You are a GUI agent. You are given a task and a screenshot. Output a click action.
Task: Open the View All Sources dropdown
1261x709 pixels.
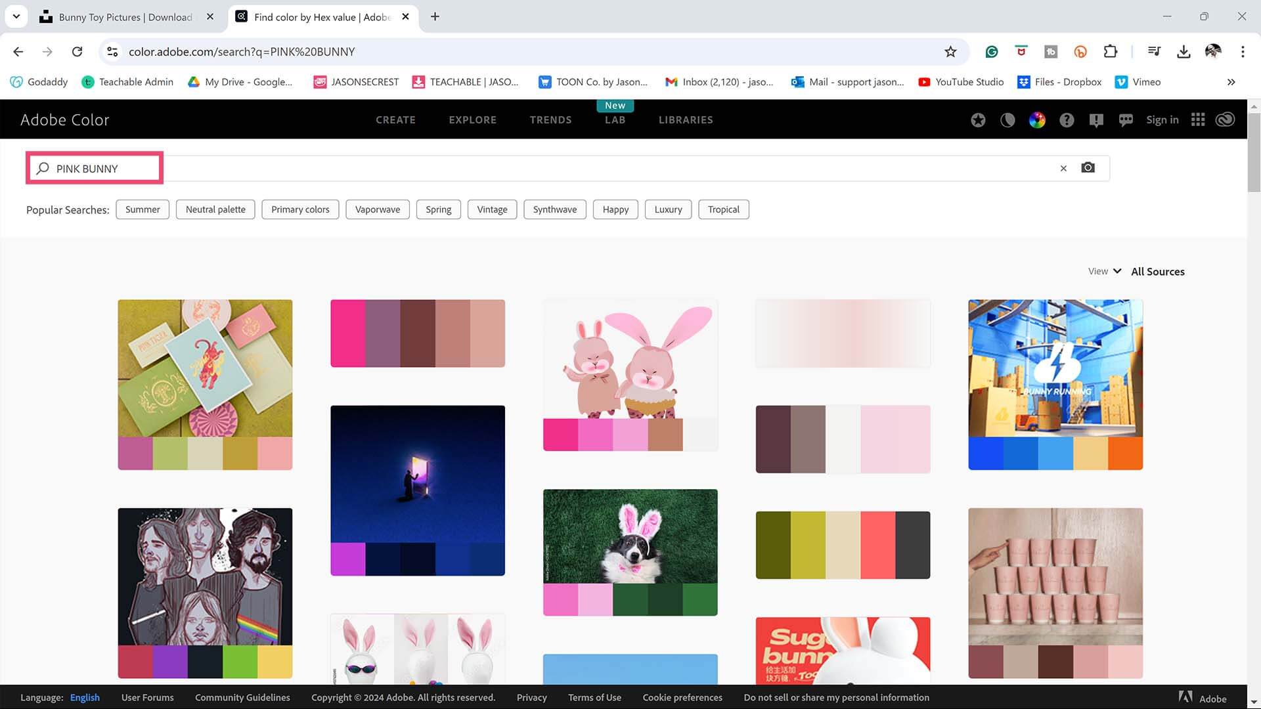[1136, 271]
